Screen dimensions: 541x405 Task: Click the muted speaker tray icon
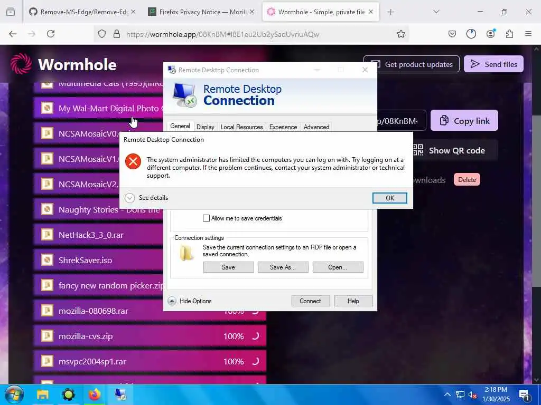click(x=472, y=395)
